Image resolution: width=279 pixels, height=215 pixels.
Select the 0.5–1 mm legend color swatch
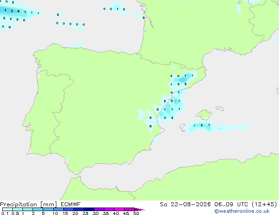click(x=18, y=209)
